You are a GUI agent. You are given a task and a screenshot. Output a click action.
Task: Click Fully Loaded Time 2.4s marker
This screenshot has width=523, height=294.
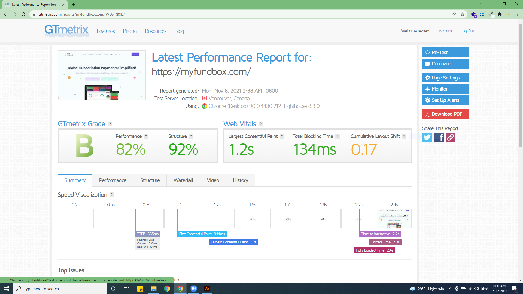(375, 250)
